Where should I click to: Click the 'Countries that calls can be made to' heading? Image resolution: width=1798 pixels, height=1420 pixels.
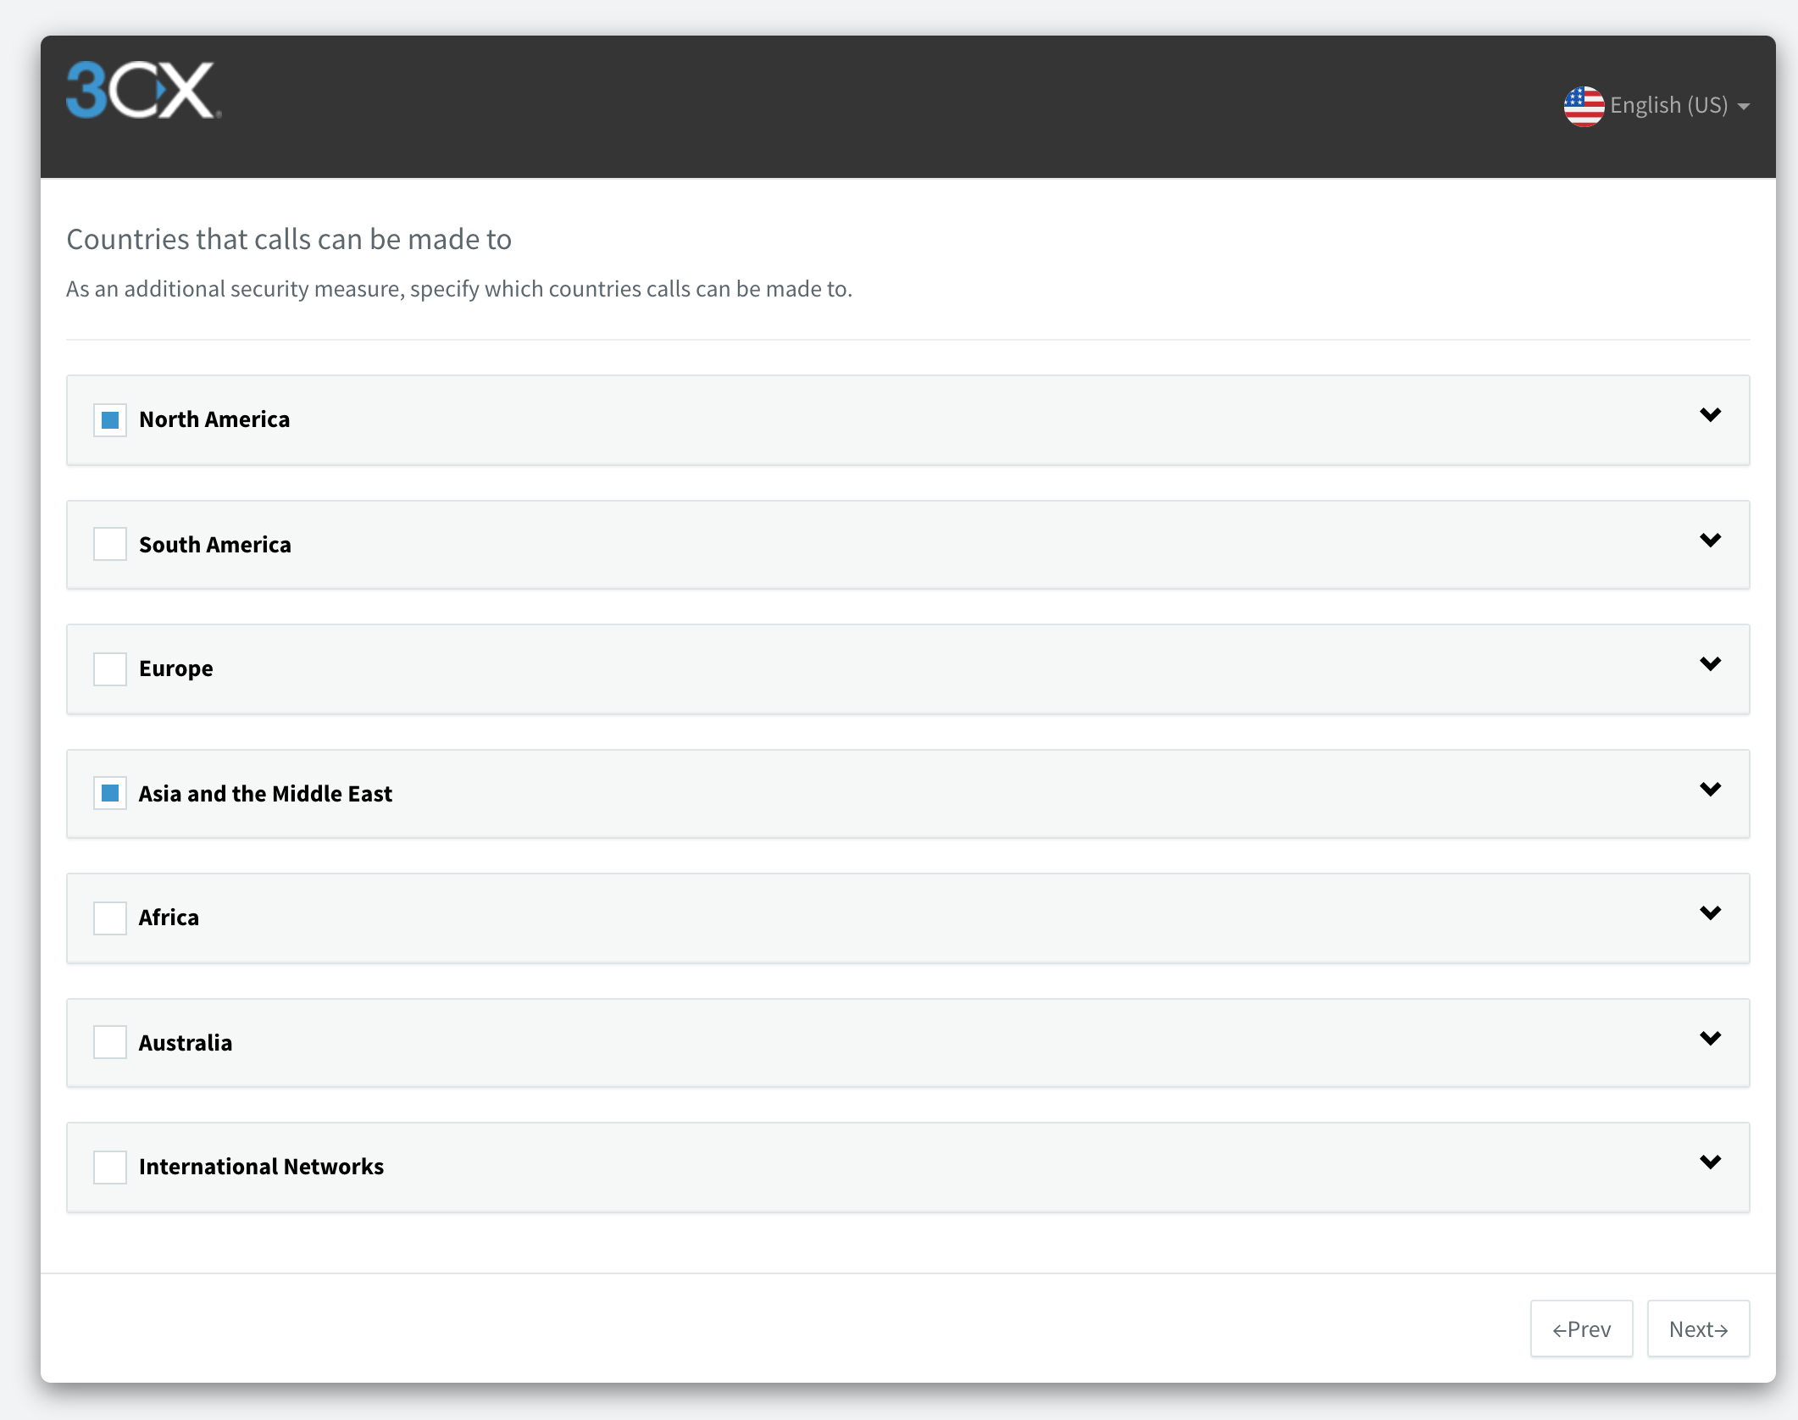click(289, 240)
